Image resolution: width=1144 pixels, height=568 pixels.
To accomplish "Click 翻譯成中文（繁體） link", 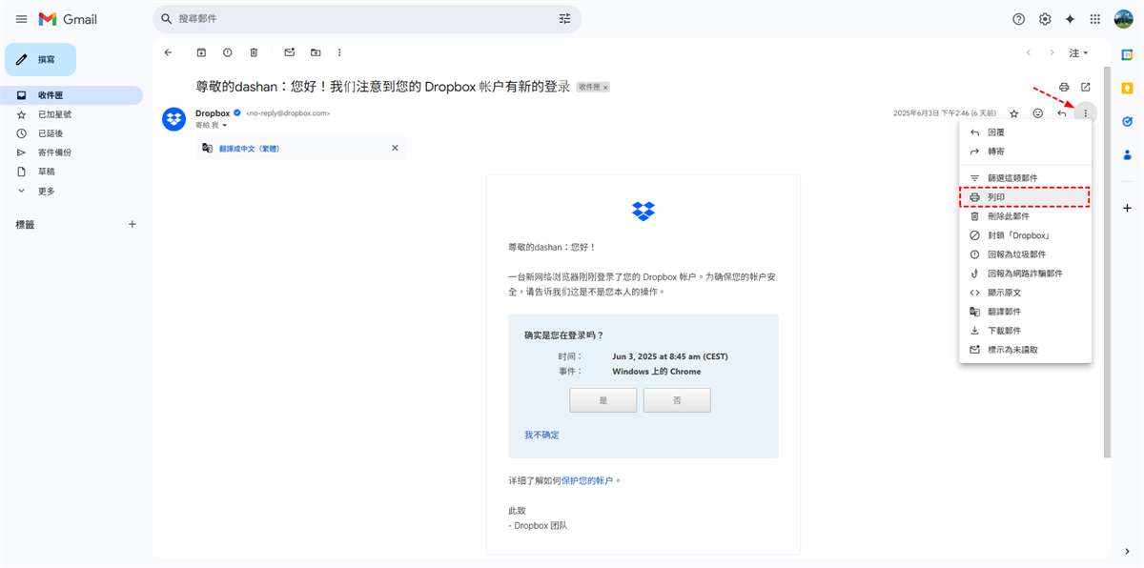I will [249, 148].
